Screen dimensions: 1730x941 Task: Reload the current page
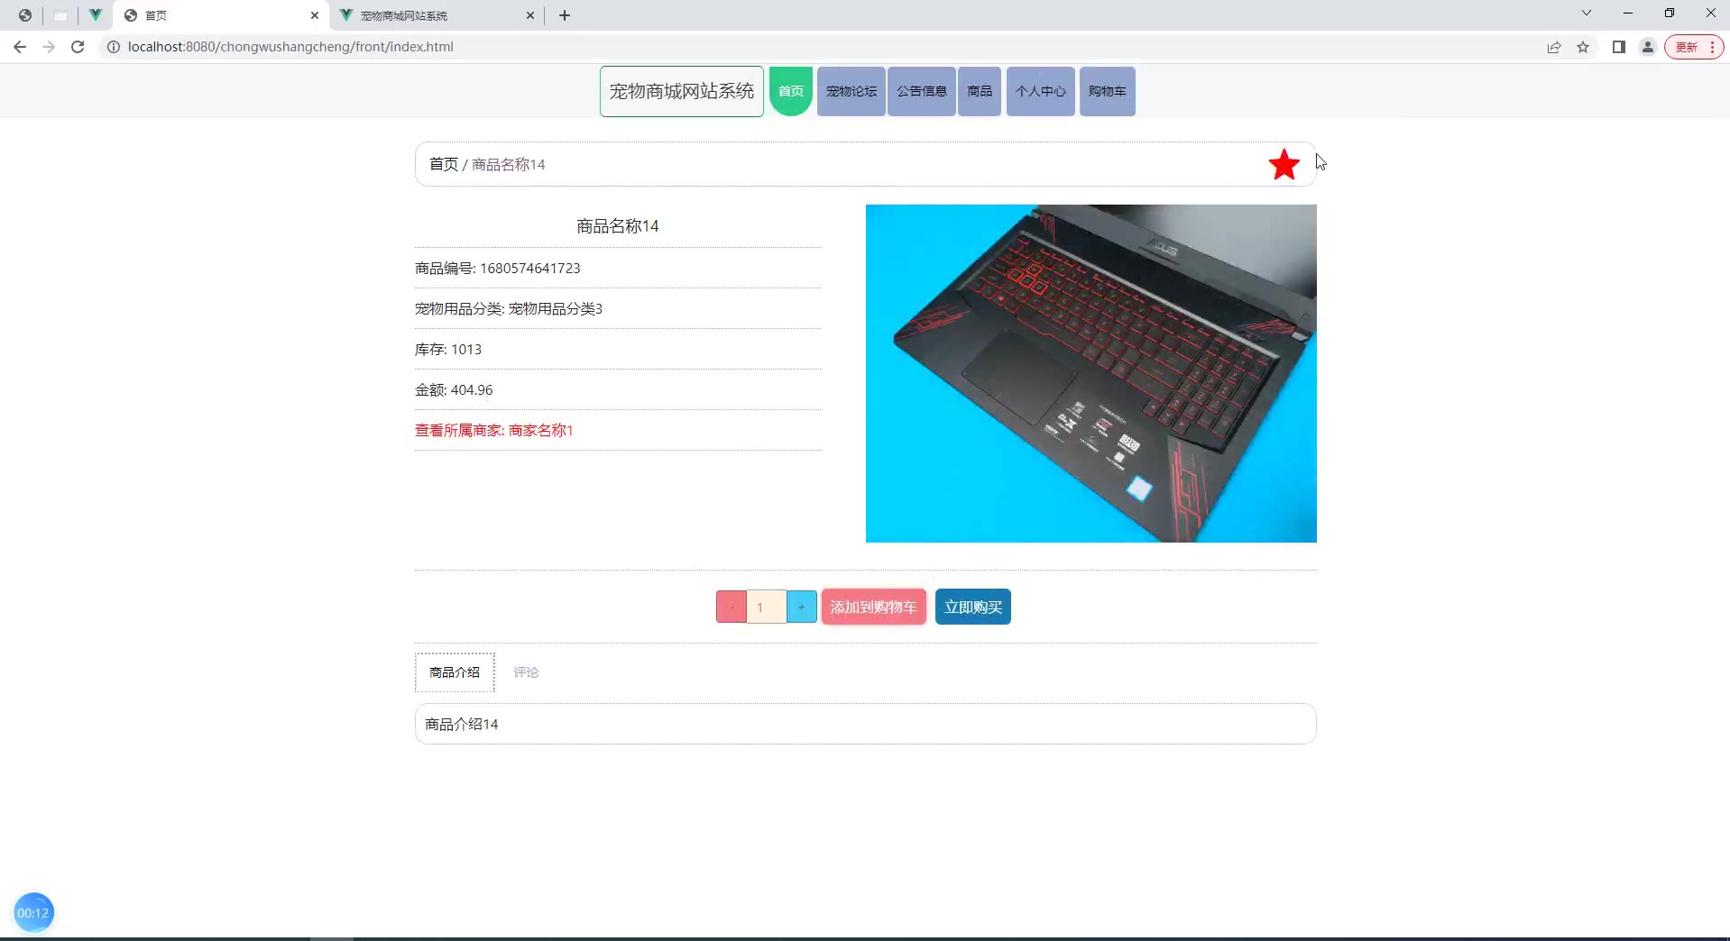[x=78, y=47]
